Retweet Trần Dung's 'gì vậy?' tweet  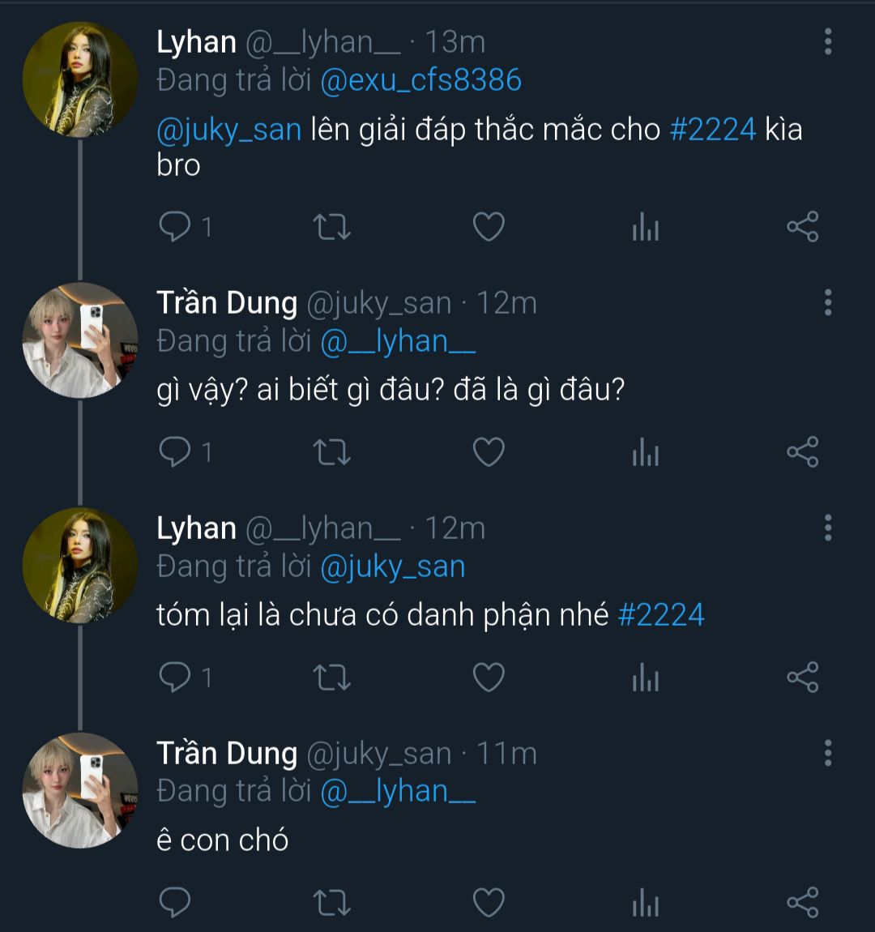click(x=331, y=452)
